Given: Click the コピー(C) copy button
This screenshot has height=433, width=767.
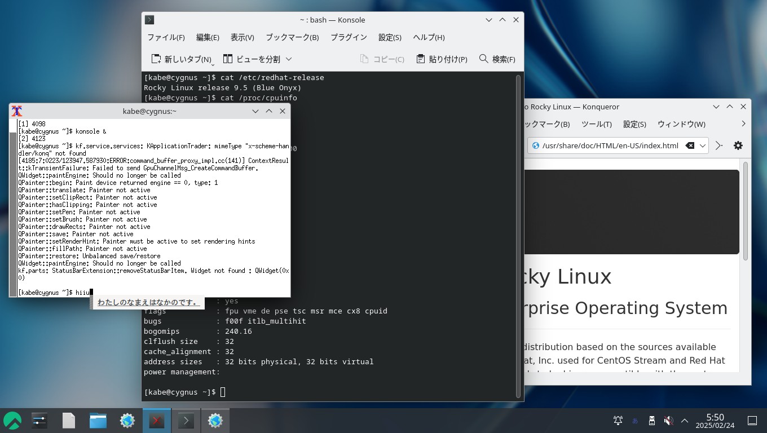Looking at the screenshot, I should pos(382,59).
